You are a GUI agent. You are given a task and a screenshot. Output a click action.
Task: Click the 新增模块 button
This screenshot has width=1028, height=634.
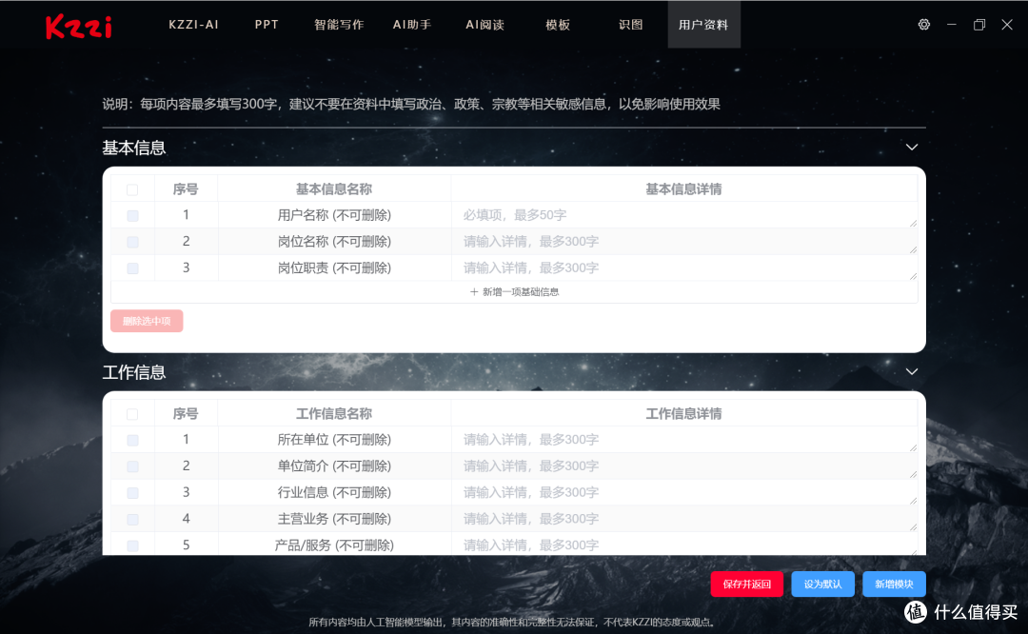point(894,584)
